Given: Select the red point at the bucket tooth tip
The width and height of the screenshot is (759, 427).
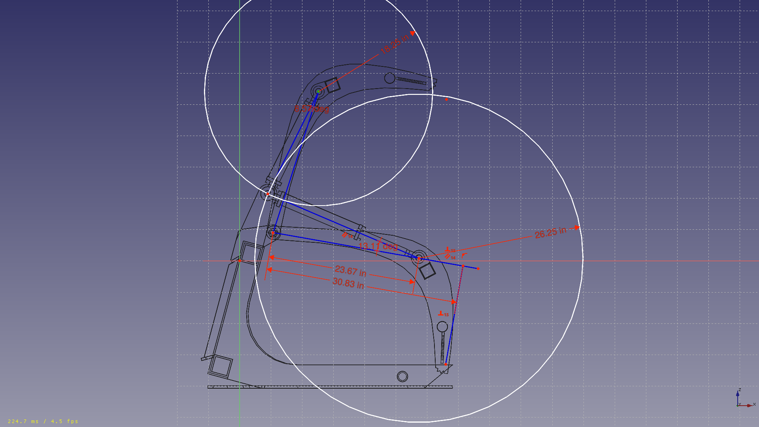Looking at the screenshot, I should tap(446, 364).
